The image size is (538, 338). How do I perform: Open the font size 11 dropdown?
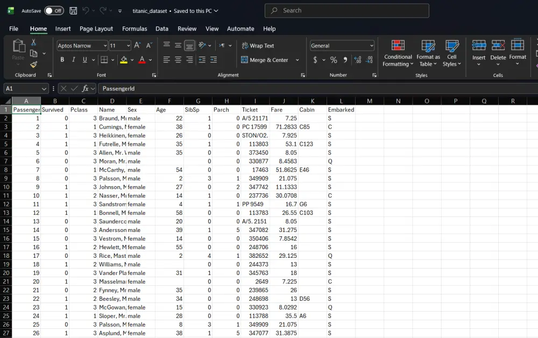[129, 46]
